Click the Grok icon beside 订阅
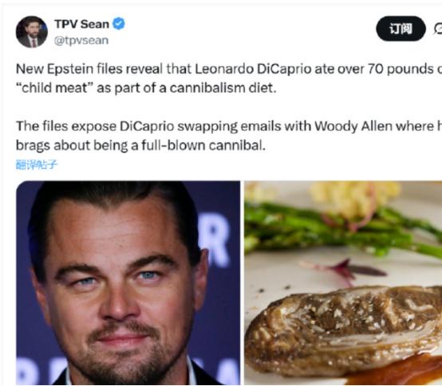 click(x=438, y=29)
